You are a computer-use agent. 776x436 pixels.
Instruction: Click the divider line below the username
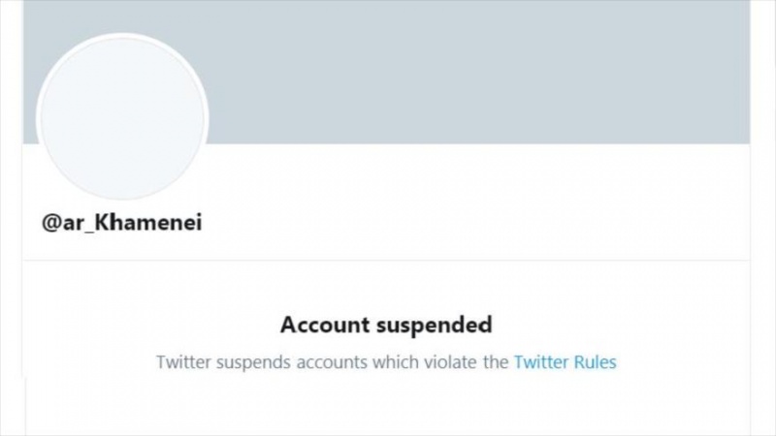point(388,260)
